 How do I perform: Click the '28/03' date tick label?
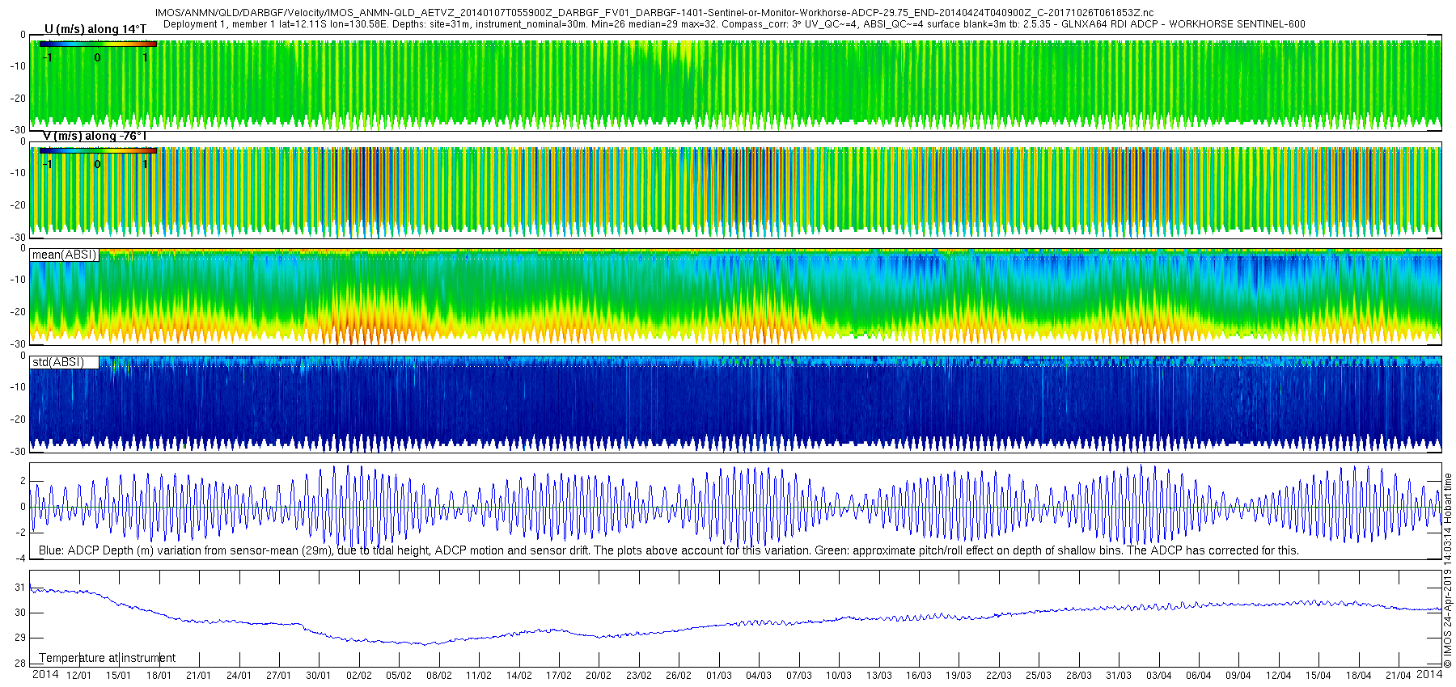point(1079,676)
